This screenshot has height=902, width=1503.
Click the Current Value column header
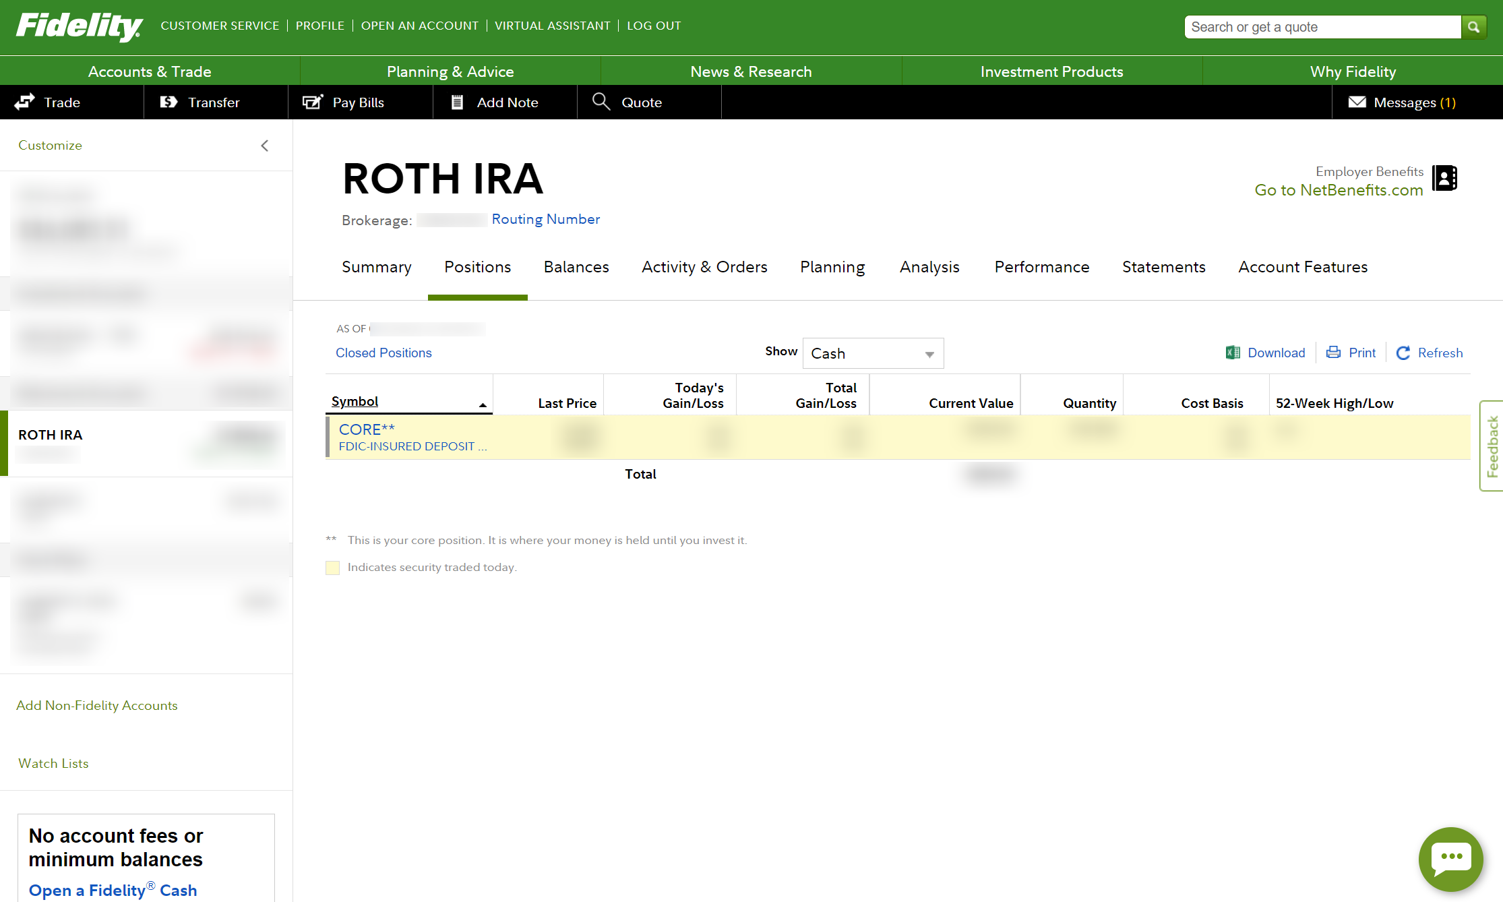click(x=971, y=403)
